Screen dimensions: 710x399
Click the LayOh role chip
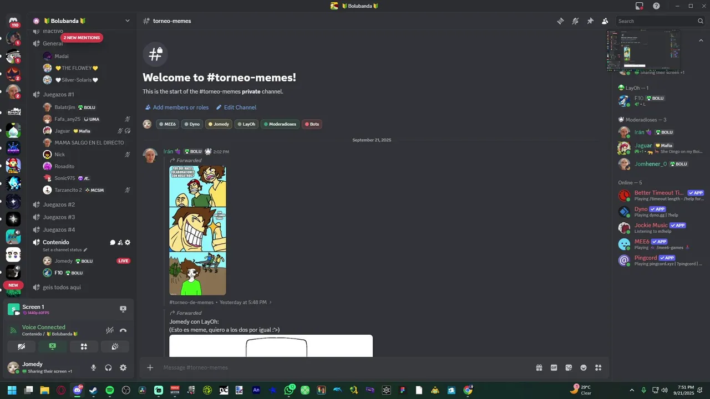246,124
